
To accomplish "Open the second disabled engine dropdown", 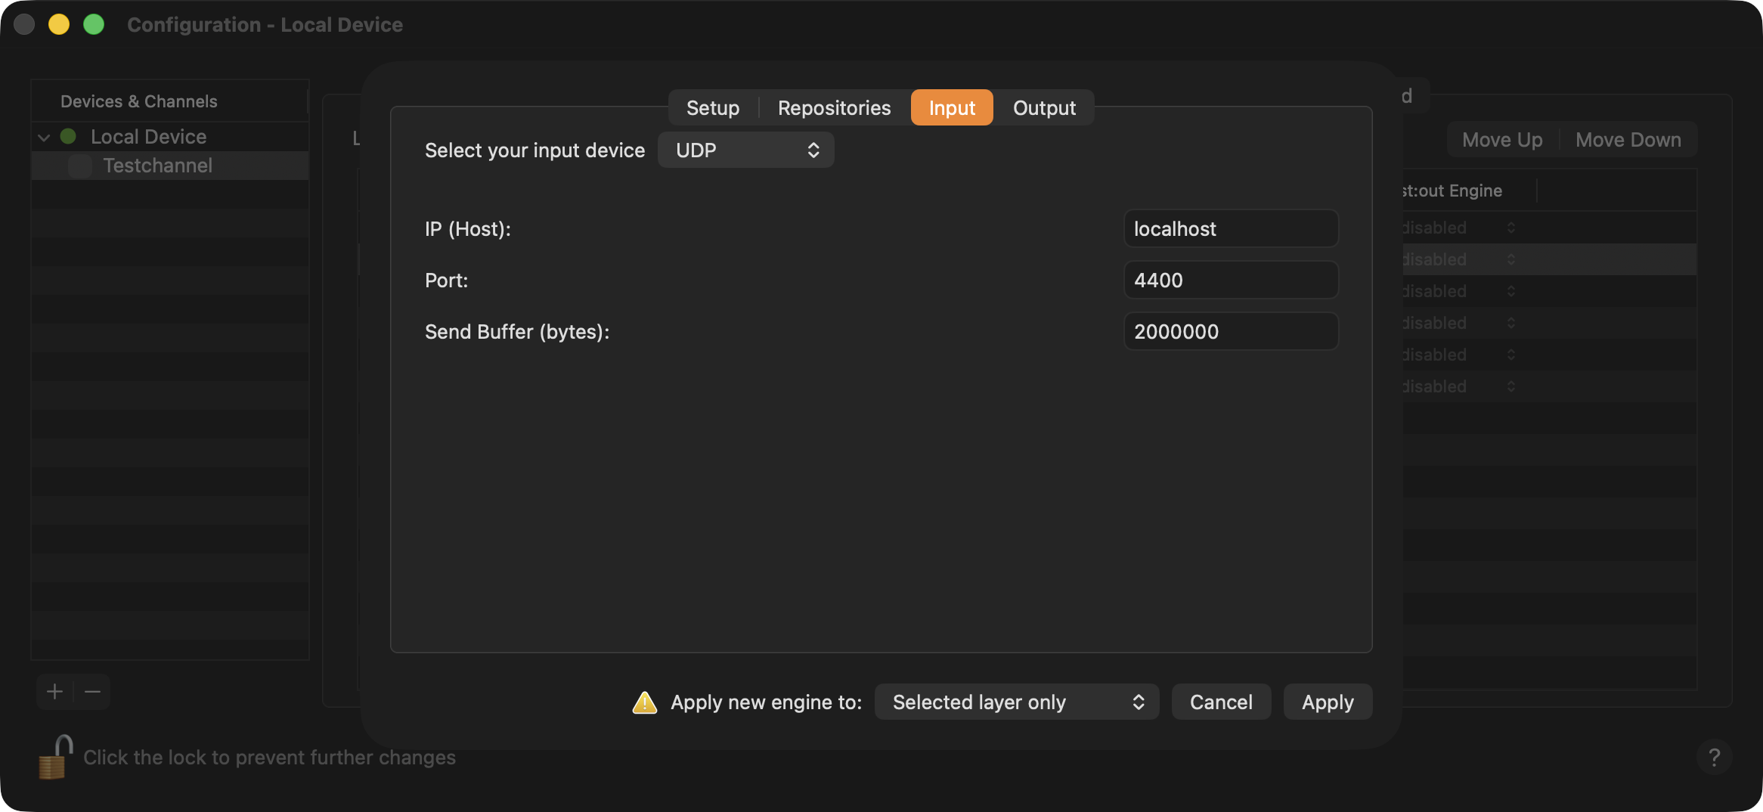I will point(1459,259).
